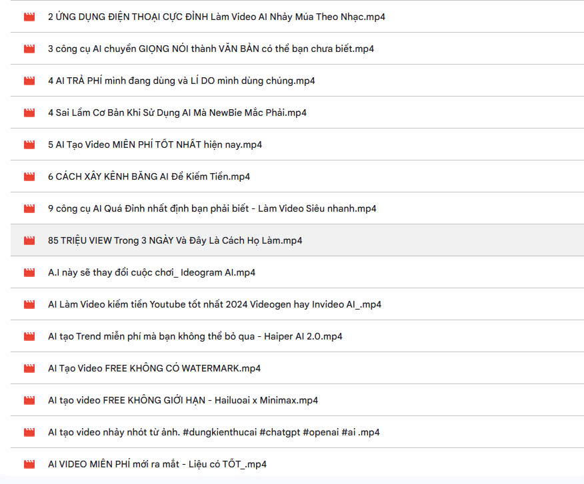The image size is (584, 484).
Task: Open 'AI tạo Trend miễn phí' Haiper AI 2.0 file
Action: [x=195, y=337]
